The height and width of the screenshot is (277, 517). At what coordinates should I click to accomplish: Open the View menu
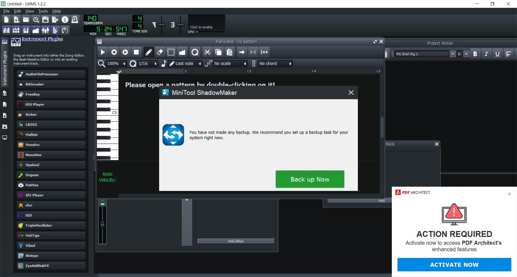(30, 11)
